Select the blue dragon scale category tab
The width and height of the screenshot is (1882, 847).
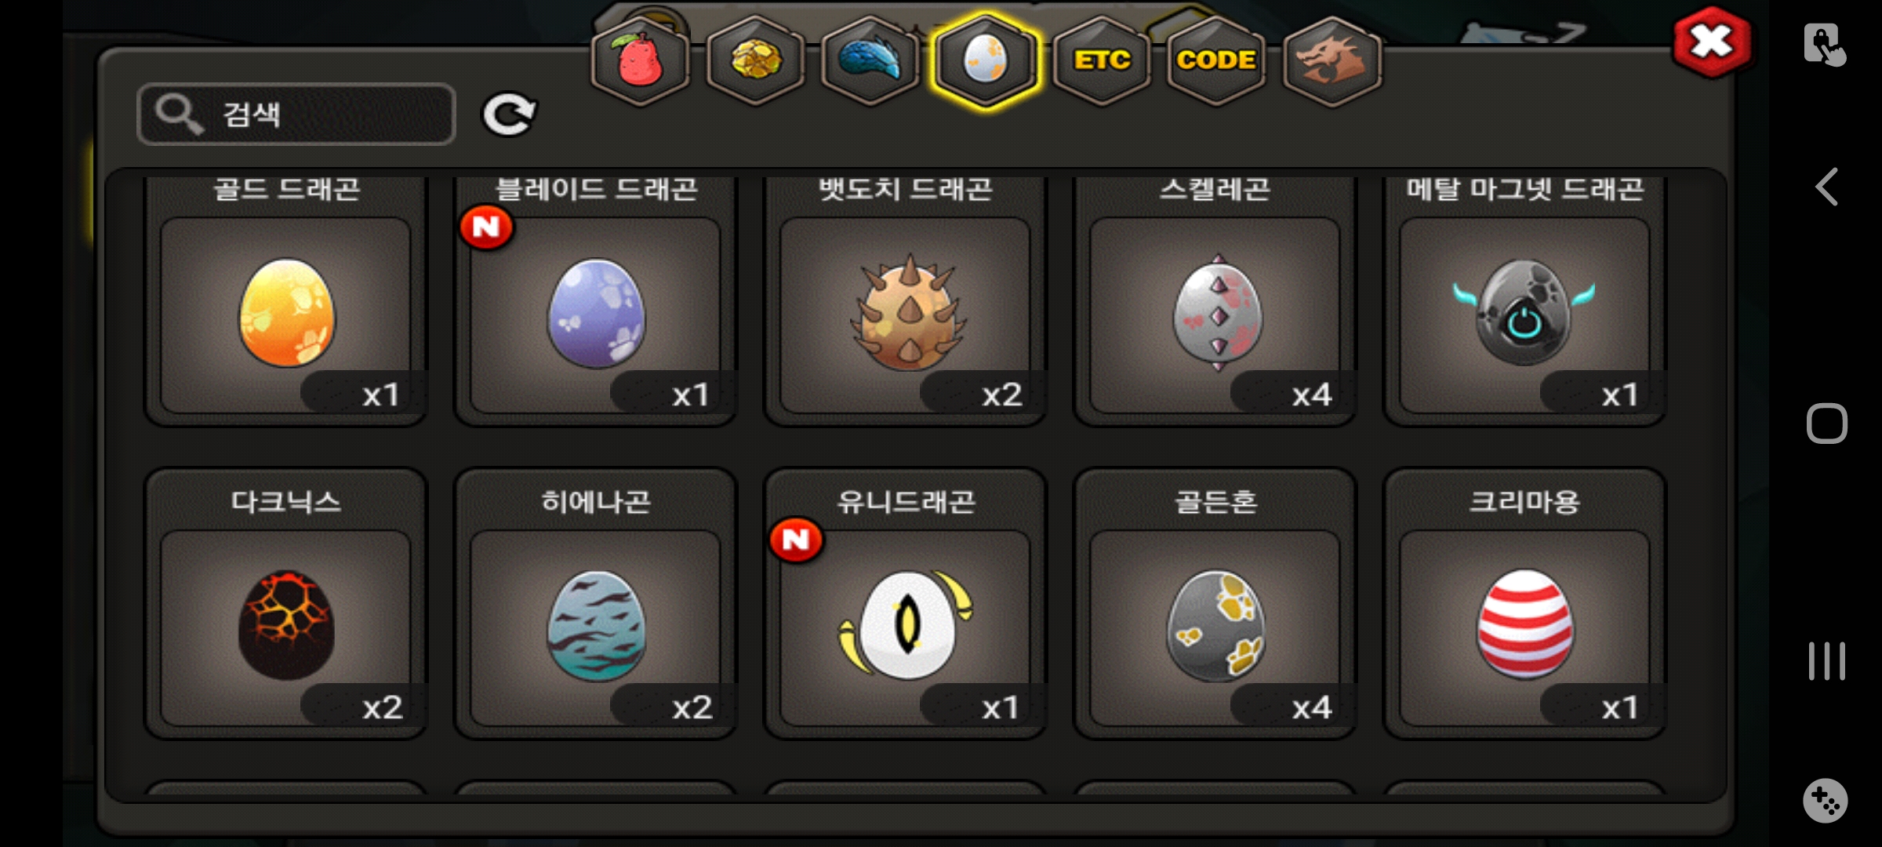870,60
